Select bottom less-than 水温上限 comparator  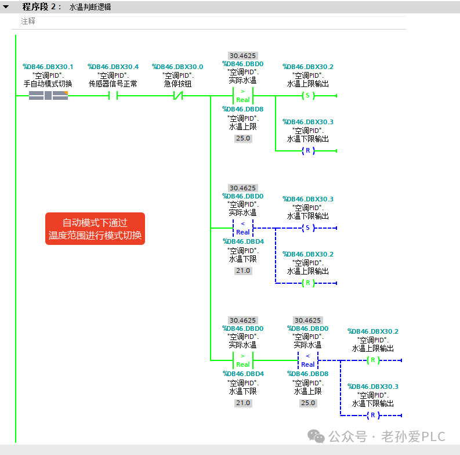(x=308, y=360)
